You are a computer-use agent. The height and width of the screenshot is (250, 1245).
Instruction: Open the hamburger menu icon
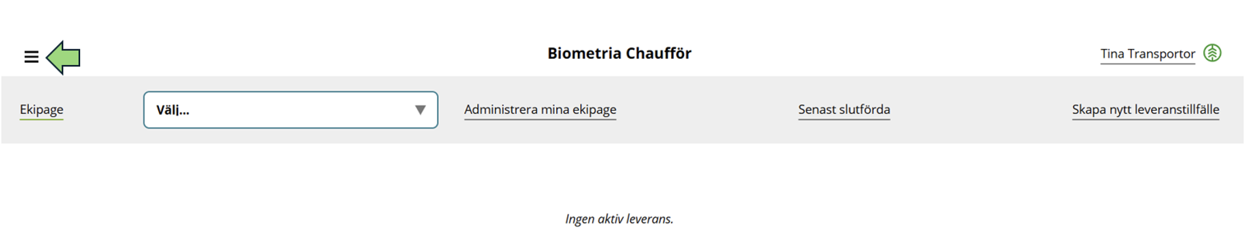32,57
